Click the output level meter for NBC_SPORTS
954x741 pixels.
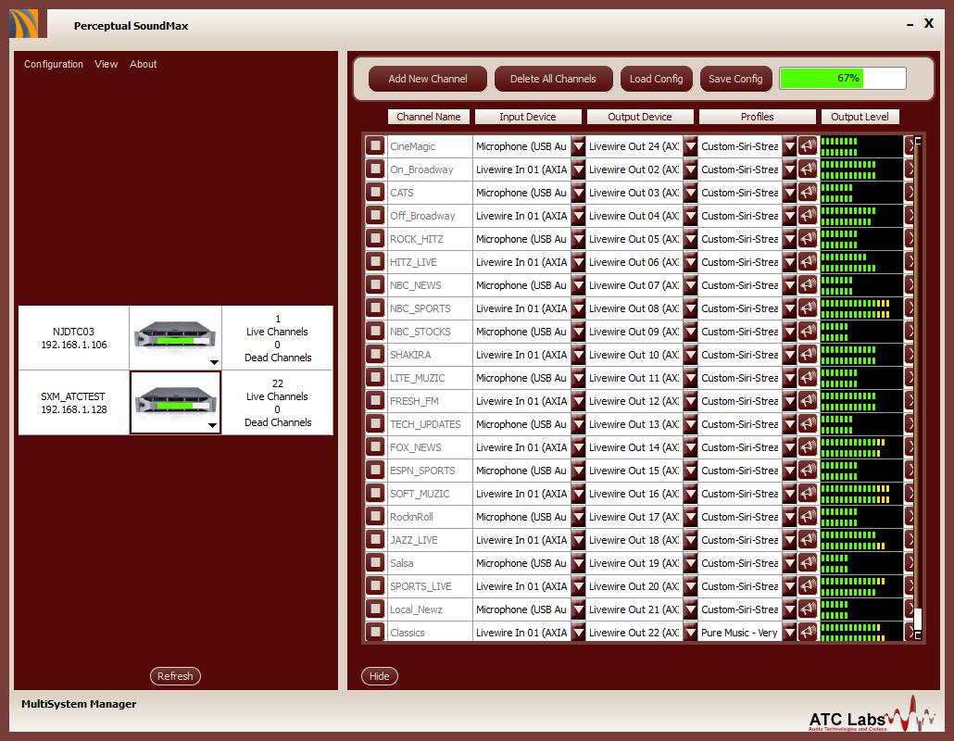[x=861, y=308]
